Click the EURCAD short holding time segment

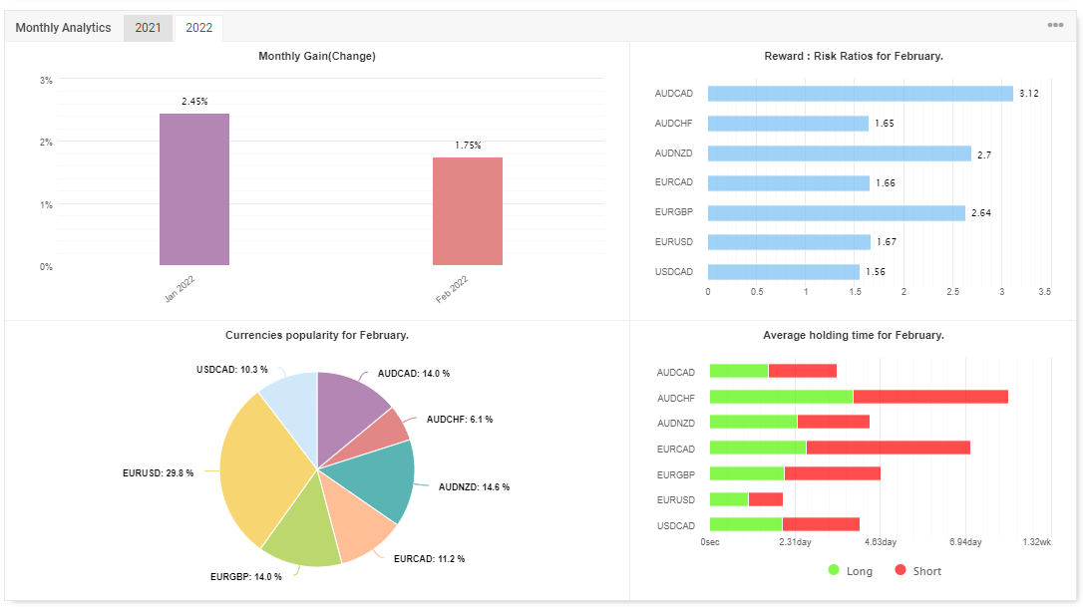[889, 448]
